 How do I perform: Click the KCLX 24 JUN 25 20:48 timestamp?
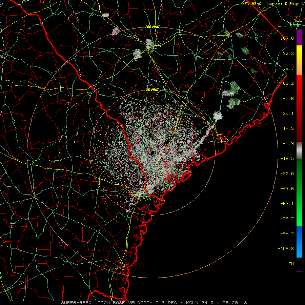(x=217, y=303)
